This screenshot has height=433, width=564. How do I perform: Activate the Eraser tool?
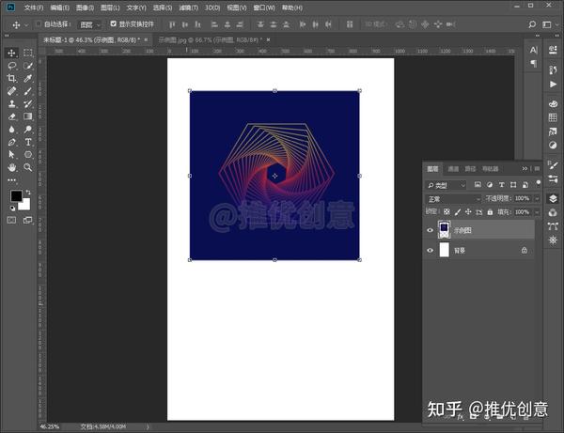tap(11, 116)
